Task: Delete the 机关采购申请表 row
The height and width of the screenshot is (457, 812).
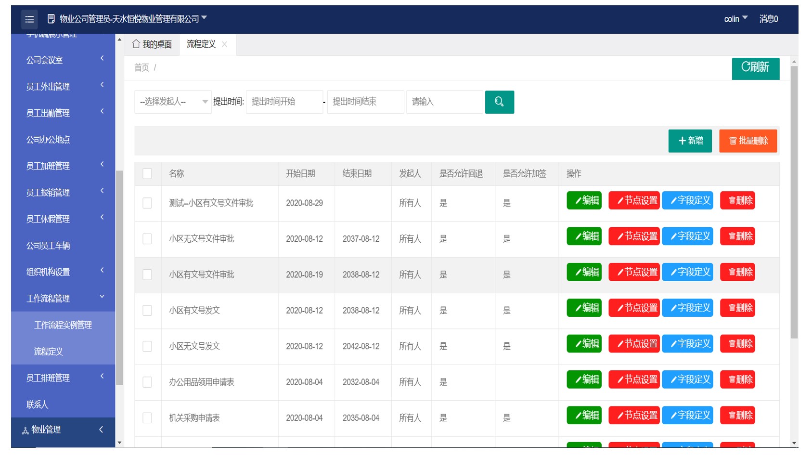Action: 737,415
